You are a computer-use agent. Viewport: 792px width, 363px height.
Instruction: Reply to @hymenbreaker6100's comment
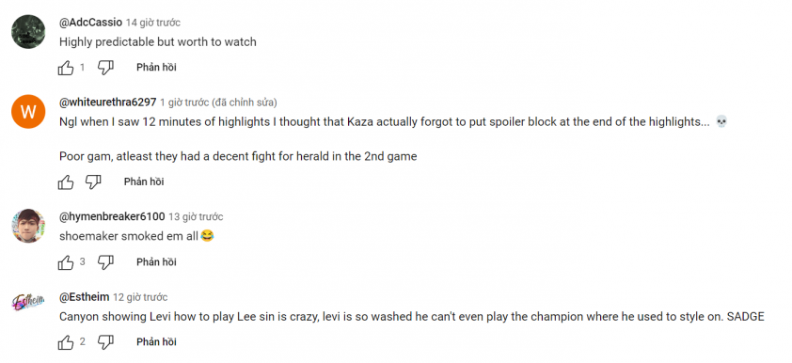156,262
